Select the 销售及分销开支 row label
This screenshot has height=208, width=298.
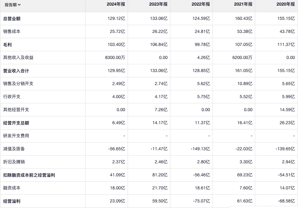18,84
